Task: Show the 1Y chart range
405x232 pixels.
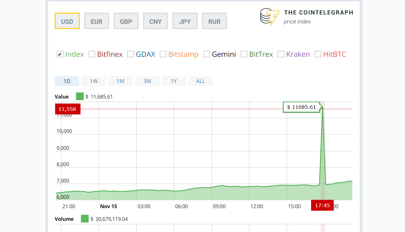Action: [x=174, y=81]
